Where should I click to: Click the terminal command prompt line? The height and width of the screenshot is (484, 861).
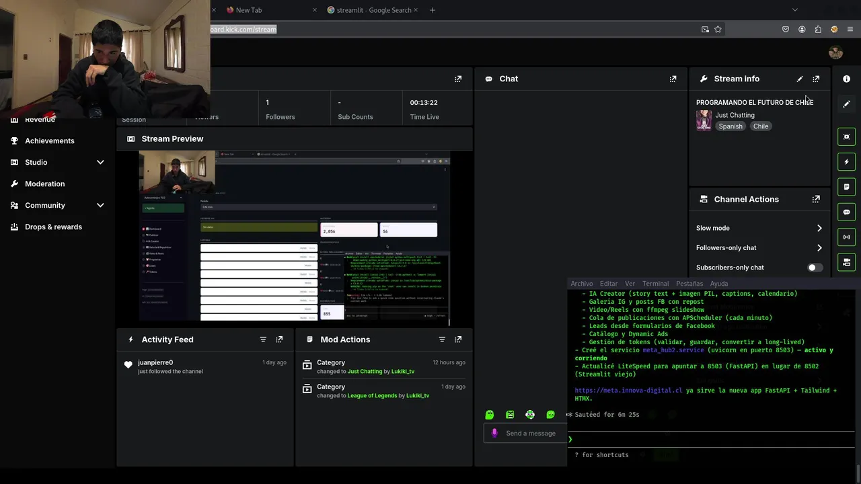click(x=712, y=439)
